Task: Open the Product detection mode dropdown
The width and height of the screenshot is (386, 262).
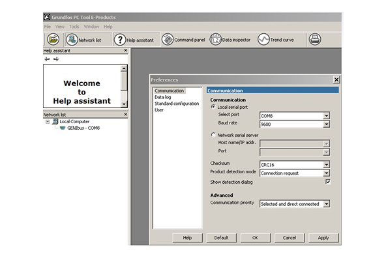Action: 327,173
